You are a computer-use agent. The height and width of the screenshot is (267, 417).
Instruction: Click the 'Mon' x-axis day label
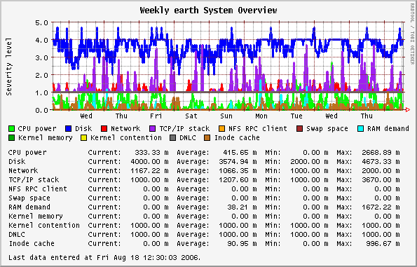261,116
